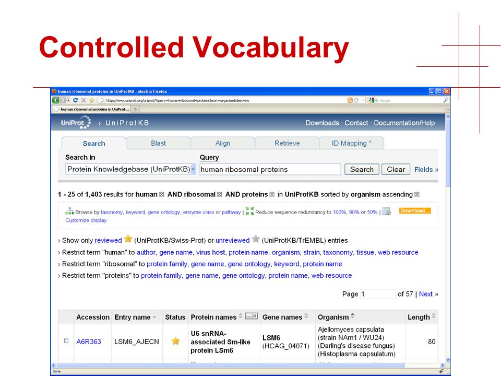Click the grey unreviewed star icon
Image resolution: width=501 pixels, height=376 pixels.
pos(256,239)
